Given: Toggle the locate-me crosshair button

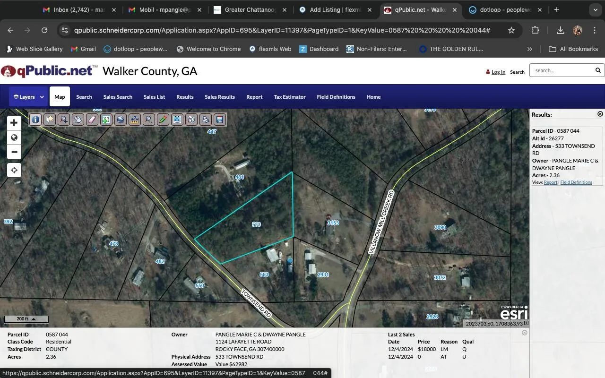Looking at the screenshot, I should (14, 170).
